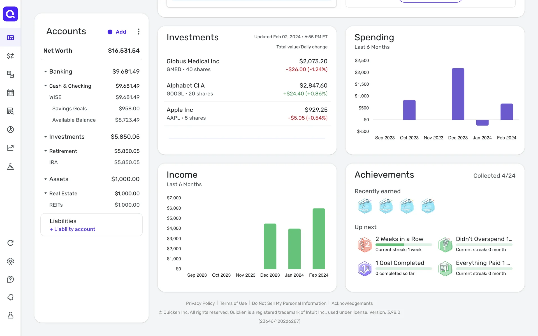Open the help question mark icon
This screenshot has height=336, width=538.
point(10,279)
